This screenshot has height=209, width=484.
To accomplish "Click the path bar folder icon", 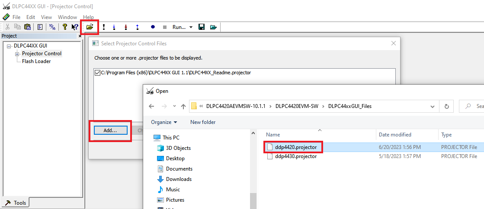I will pos(194,106).
